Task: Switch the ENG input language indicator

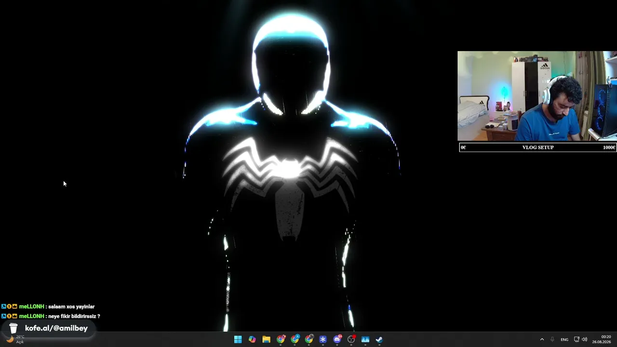Action: click(x=564, y=339)
